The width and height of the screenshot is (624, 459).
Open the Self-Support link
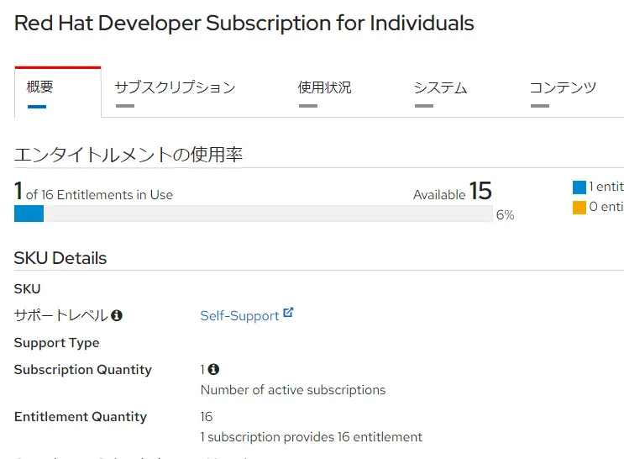(x=239, y=316)
